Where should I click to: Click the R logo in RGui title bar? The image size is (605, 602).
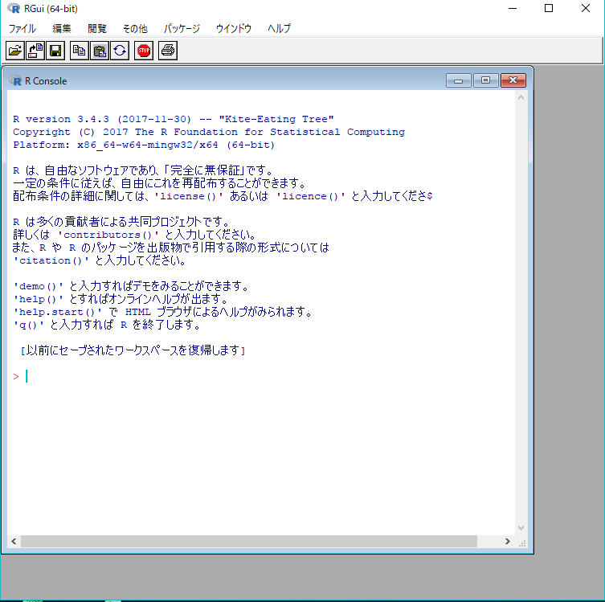click(x=14, y=9)
